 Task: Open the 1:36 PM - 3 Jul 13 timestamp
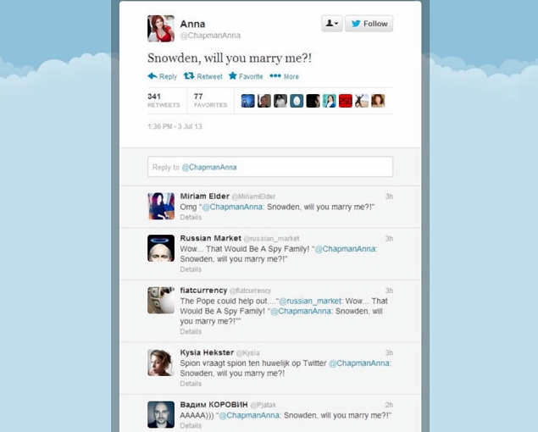click(175, 126)
